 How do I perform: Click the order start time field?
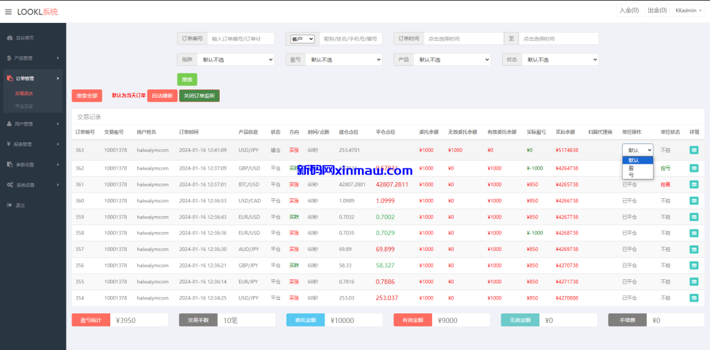coord(463,39)
